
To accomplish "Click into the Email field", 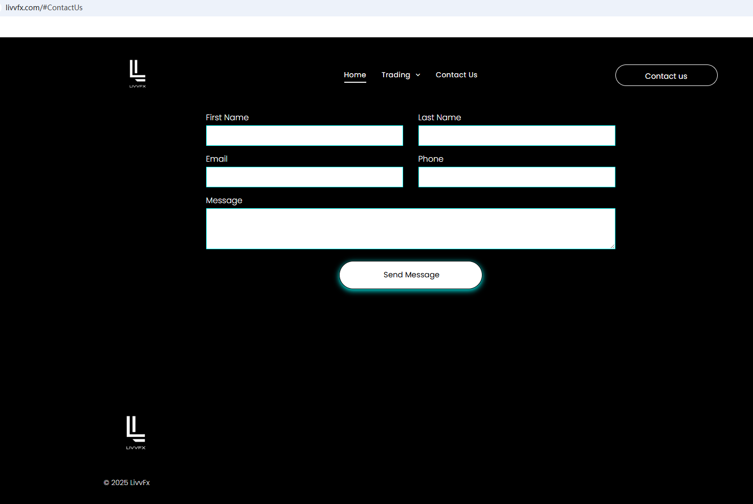I will coord(304,177).
